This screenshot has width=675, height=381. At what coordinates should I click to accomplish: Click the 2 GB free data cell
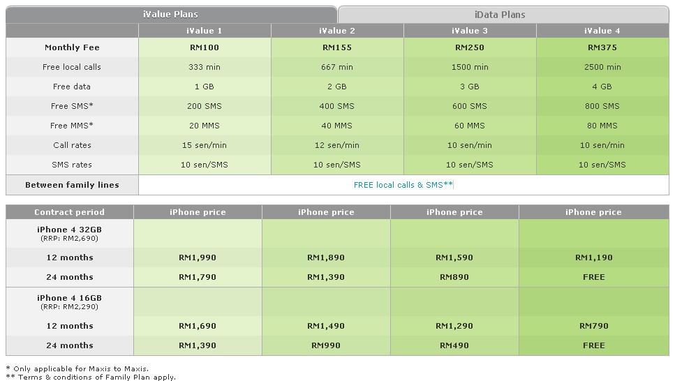pyautogui.click(x=337, y=87)
